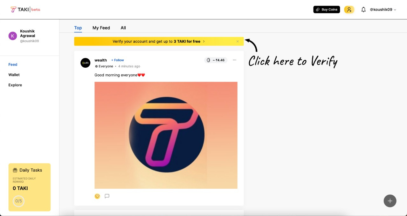
Task: Click the verify your account banner
Action: coord(159,41)
